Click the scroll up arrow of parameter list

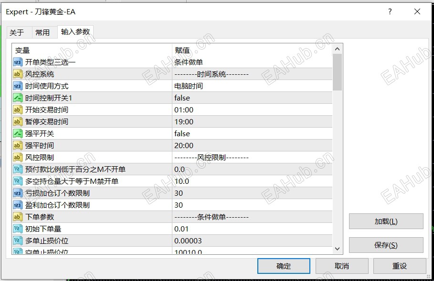point(337,49)
